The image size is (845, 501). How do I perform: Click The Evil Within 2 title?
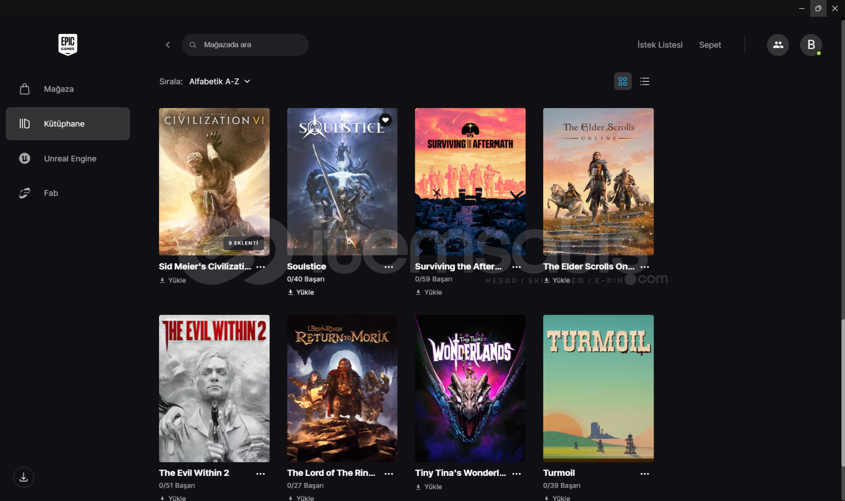[194, 473]
